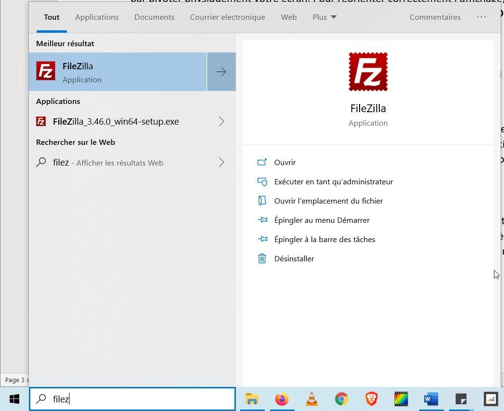Click the file location folder icon
The width and height of the screenshot is (504, 411).
[x=262, y=201]
